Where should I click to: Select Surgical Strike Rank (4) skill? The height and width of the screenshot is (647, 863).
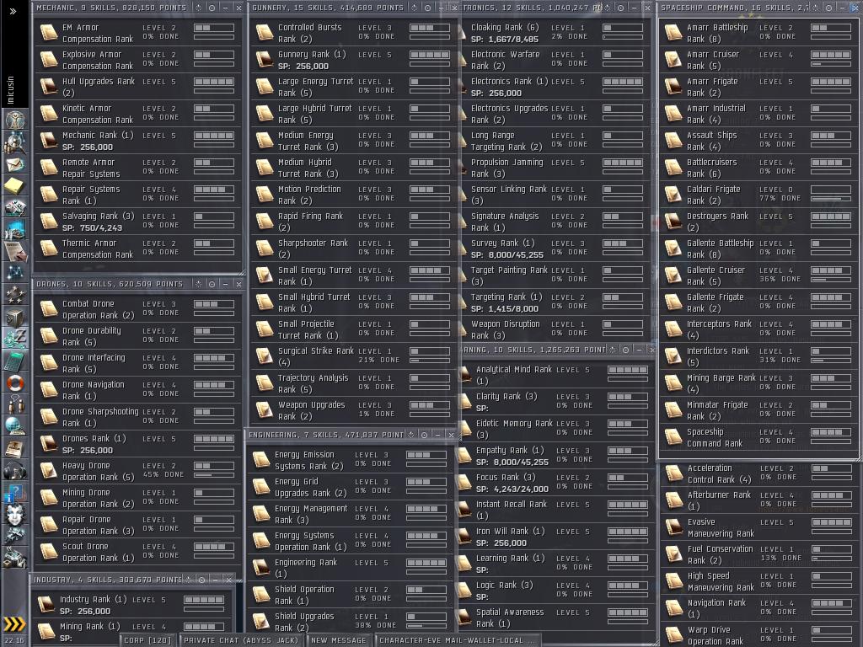coord(354,356)
